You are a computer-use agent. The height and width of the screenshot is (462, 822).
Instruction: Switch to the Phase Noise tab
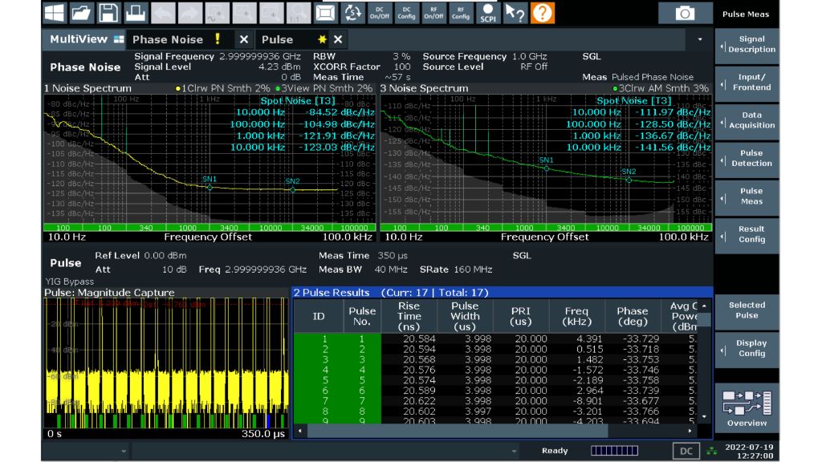[168, 39]
